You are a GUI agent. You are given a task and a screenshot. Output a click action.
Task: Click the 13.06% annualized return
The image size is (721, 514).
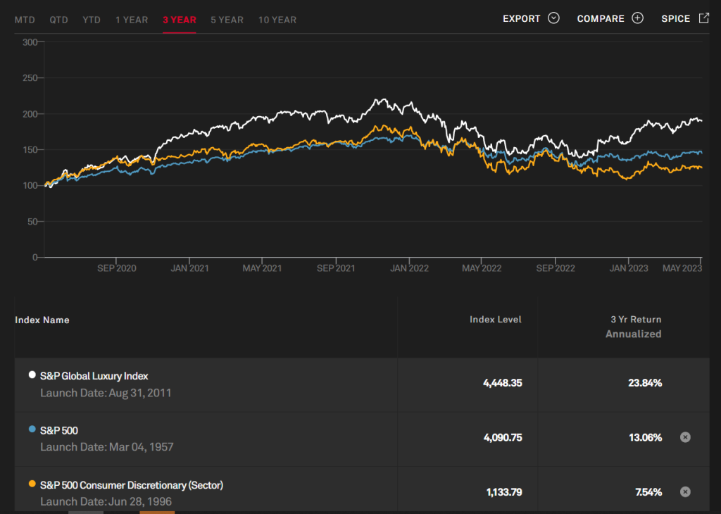tap(646, 438)
